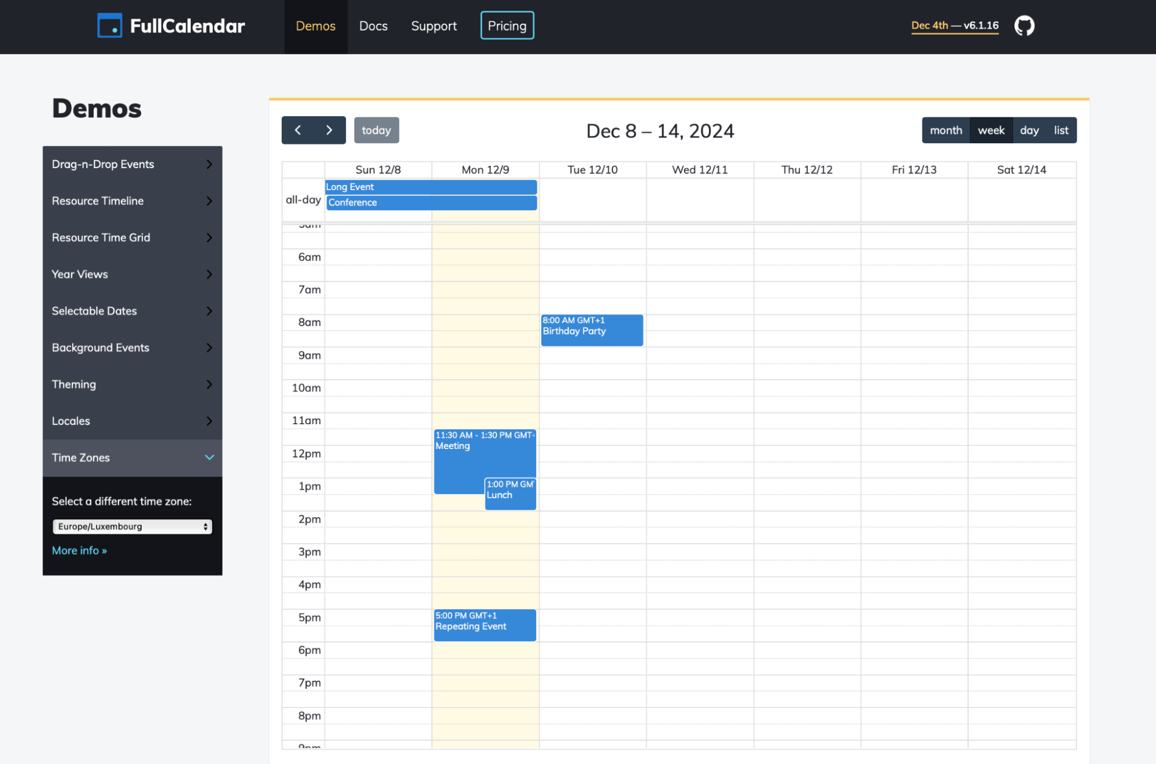Switch to list view

tap(1061, 129)
